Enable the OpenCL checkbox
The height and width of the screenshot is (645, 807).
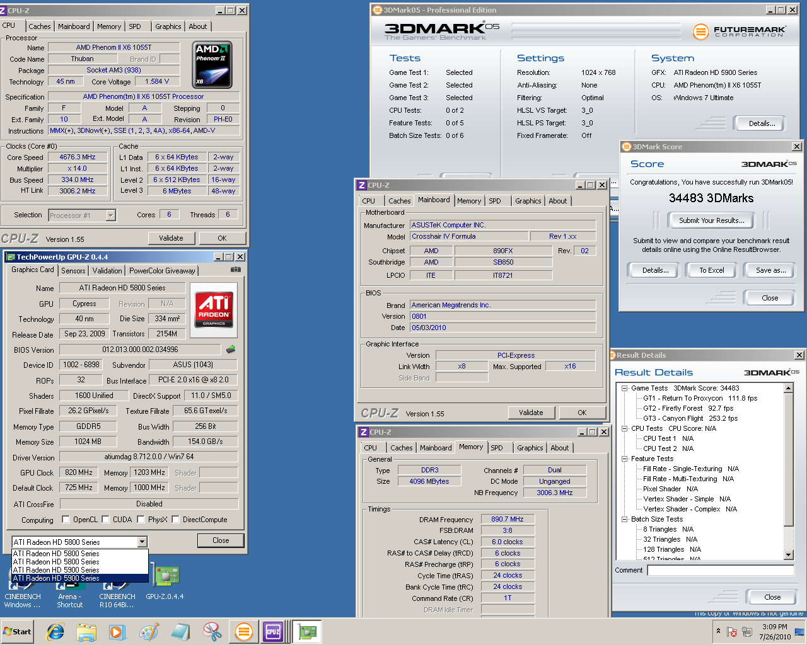[x=66, y=520]
